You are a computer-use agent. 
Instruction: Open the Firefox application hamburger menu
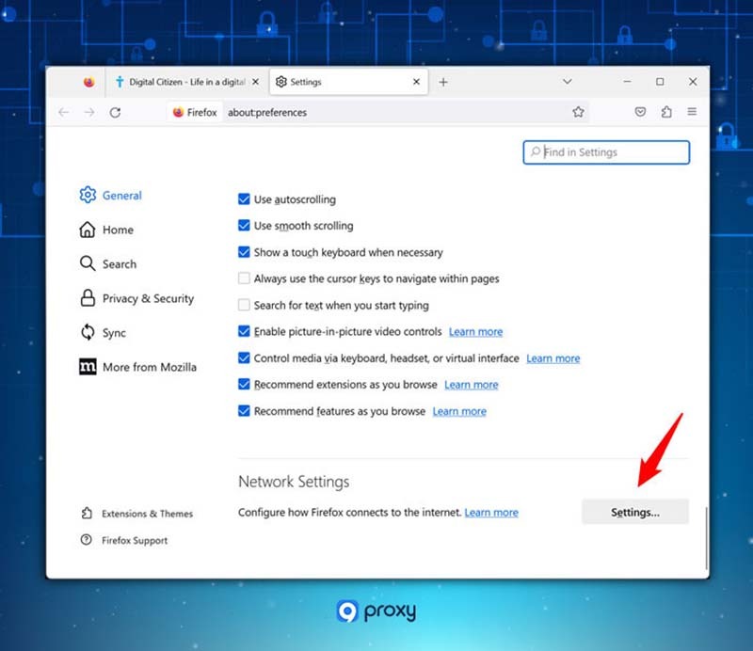(692, 112)
